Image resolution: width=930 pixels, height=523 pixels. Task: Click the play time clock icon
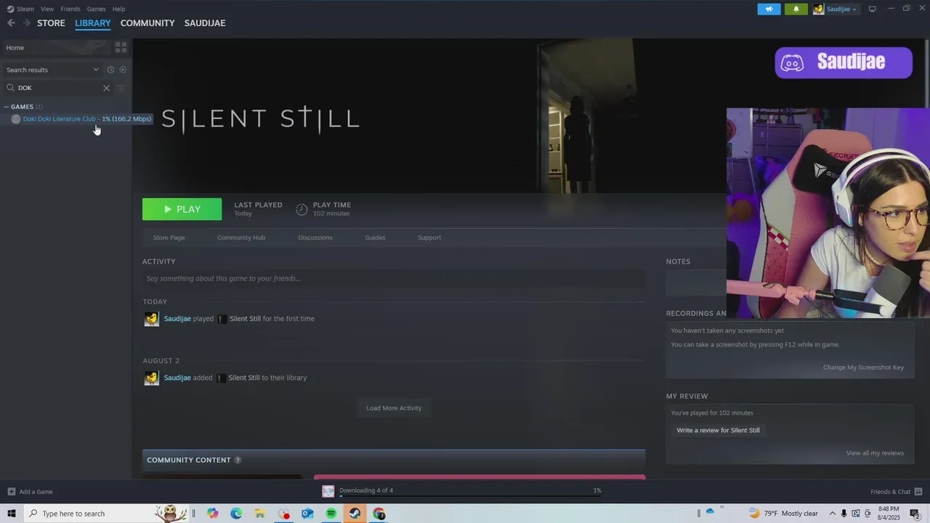click(x=302, y=209)
